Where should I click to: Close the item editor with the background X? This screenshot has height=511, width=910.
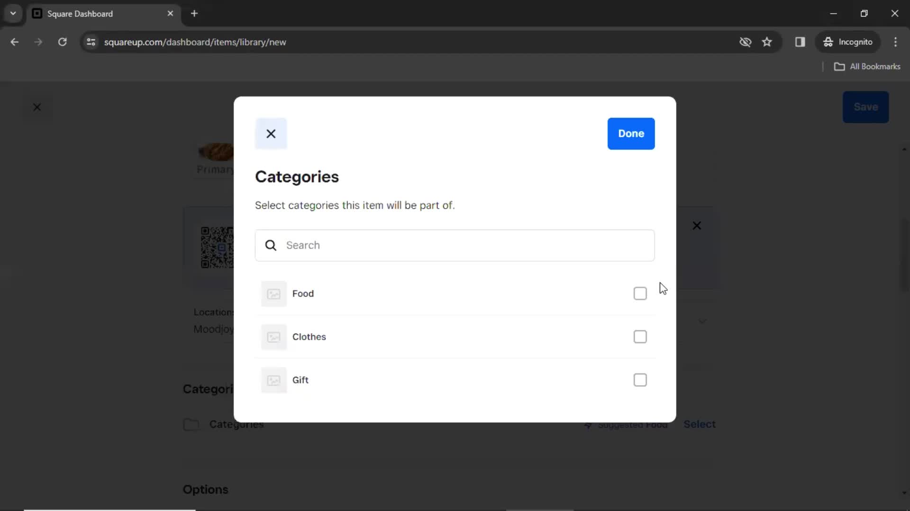[x=37, y=107]
